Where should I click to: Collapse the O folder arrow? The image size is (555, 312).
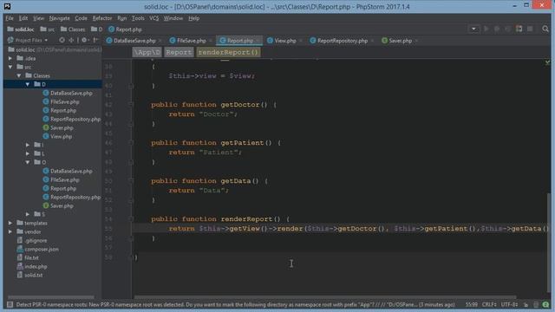[x=28, y=162]
